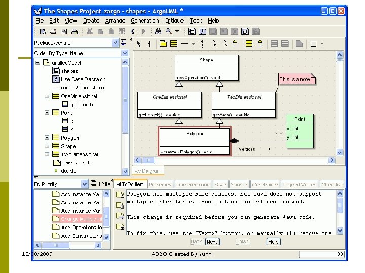Click the Open project icon
This screenshot has height=273, width=365.
pos(53,31)
